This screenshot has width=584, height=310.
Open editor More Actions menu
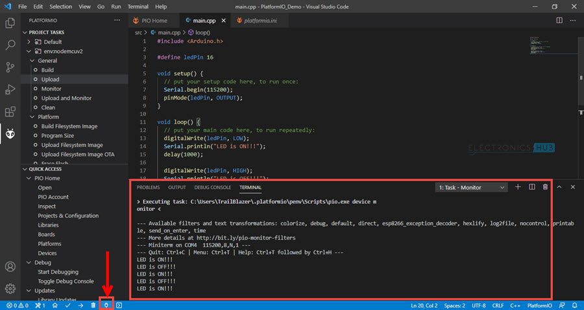[x=573, y=21]
